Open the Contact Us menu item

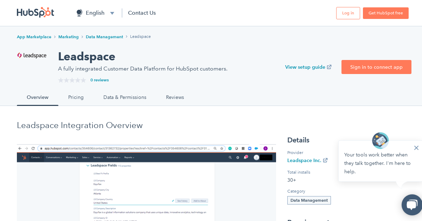(x=142, y=13)
